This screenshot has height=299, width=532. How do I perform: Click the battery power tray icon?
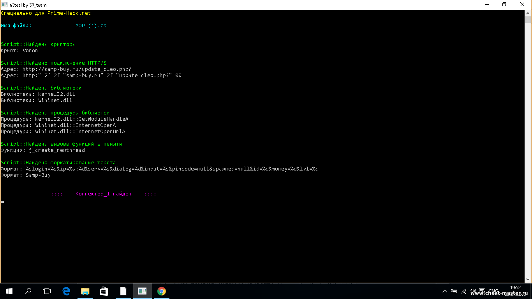point(454,291)
